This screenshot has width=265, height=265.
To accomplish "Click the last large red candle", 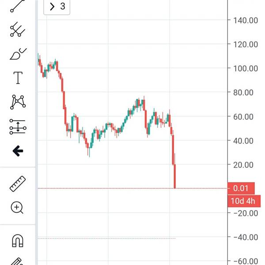I will pos(175,176).
